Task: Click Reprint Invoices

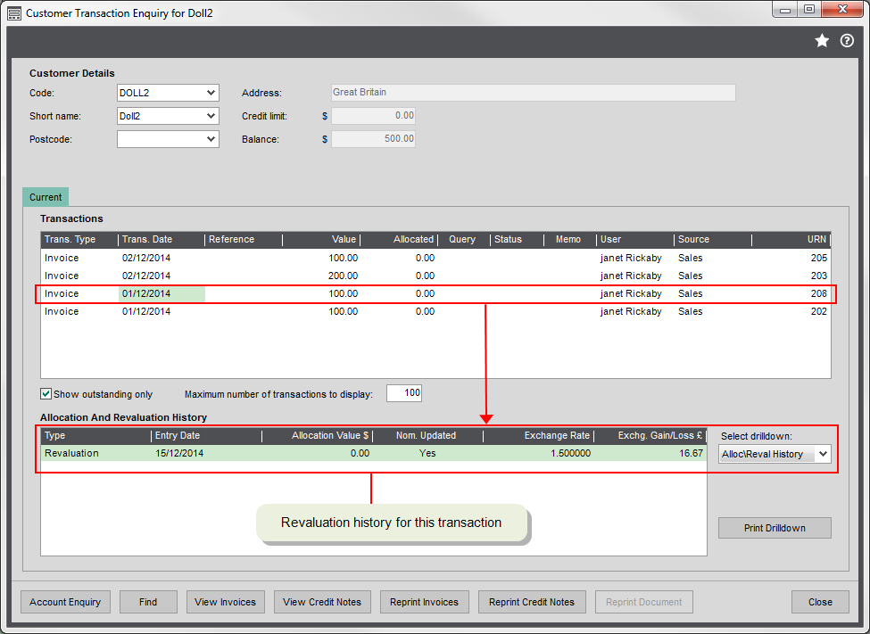Action: [424, 602]
